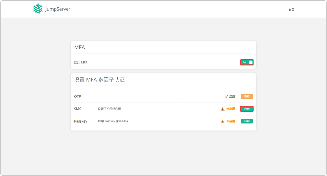
Task: Open the 首页 link in header
Action: point(291,10)
